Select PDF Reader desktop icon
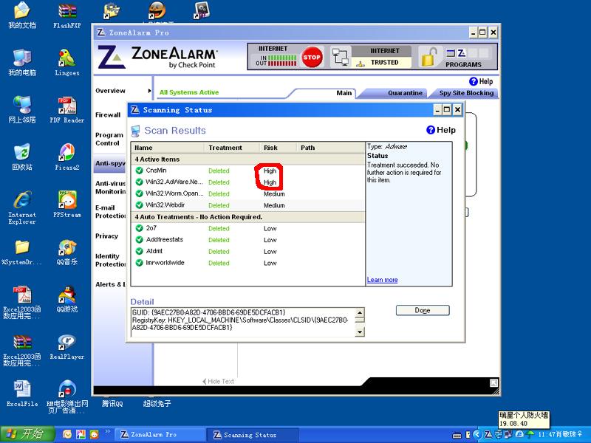591x443 pixels. (67, 109)
